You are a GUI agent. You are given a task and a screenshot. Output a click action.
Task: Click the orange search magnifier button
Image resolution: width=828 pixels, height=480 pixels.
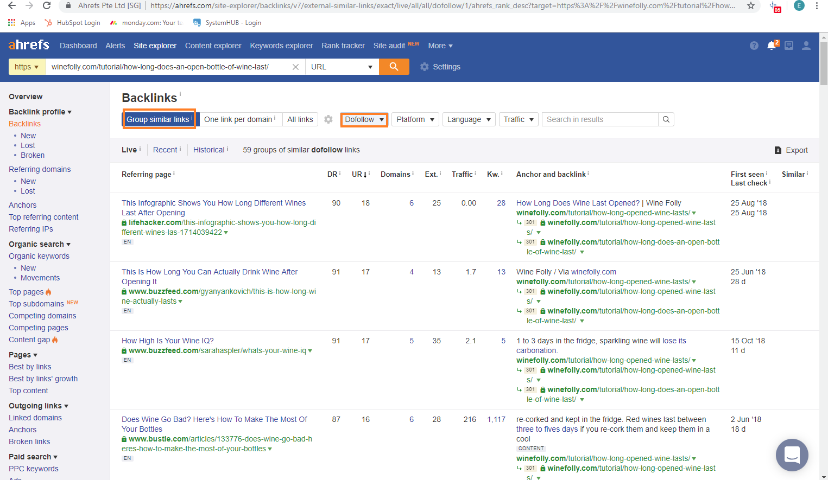[394, 67]
